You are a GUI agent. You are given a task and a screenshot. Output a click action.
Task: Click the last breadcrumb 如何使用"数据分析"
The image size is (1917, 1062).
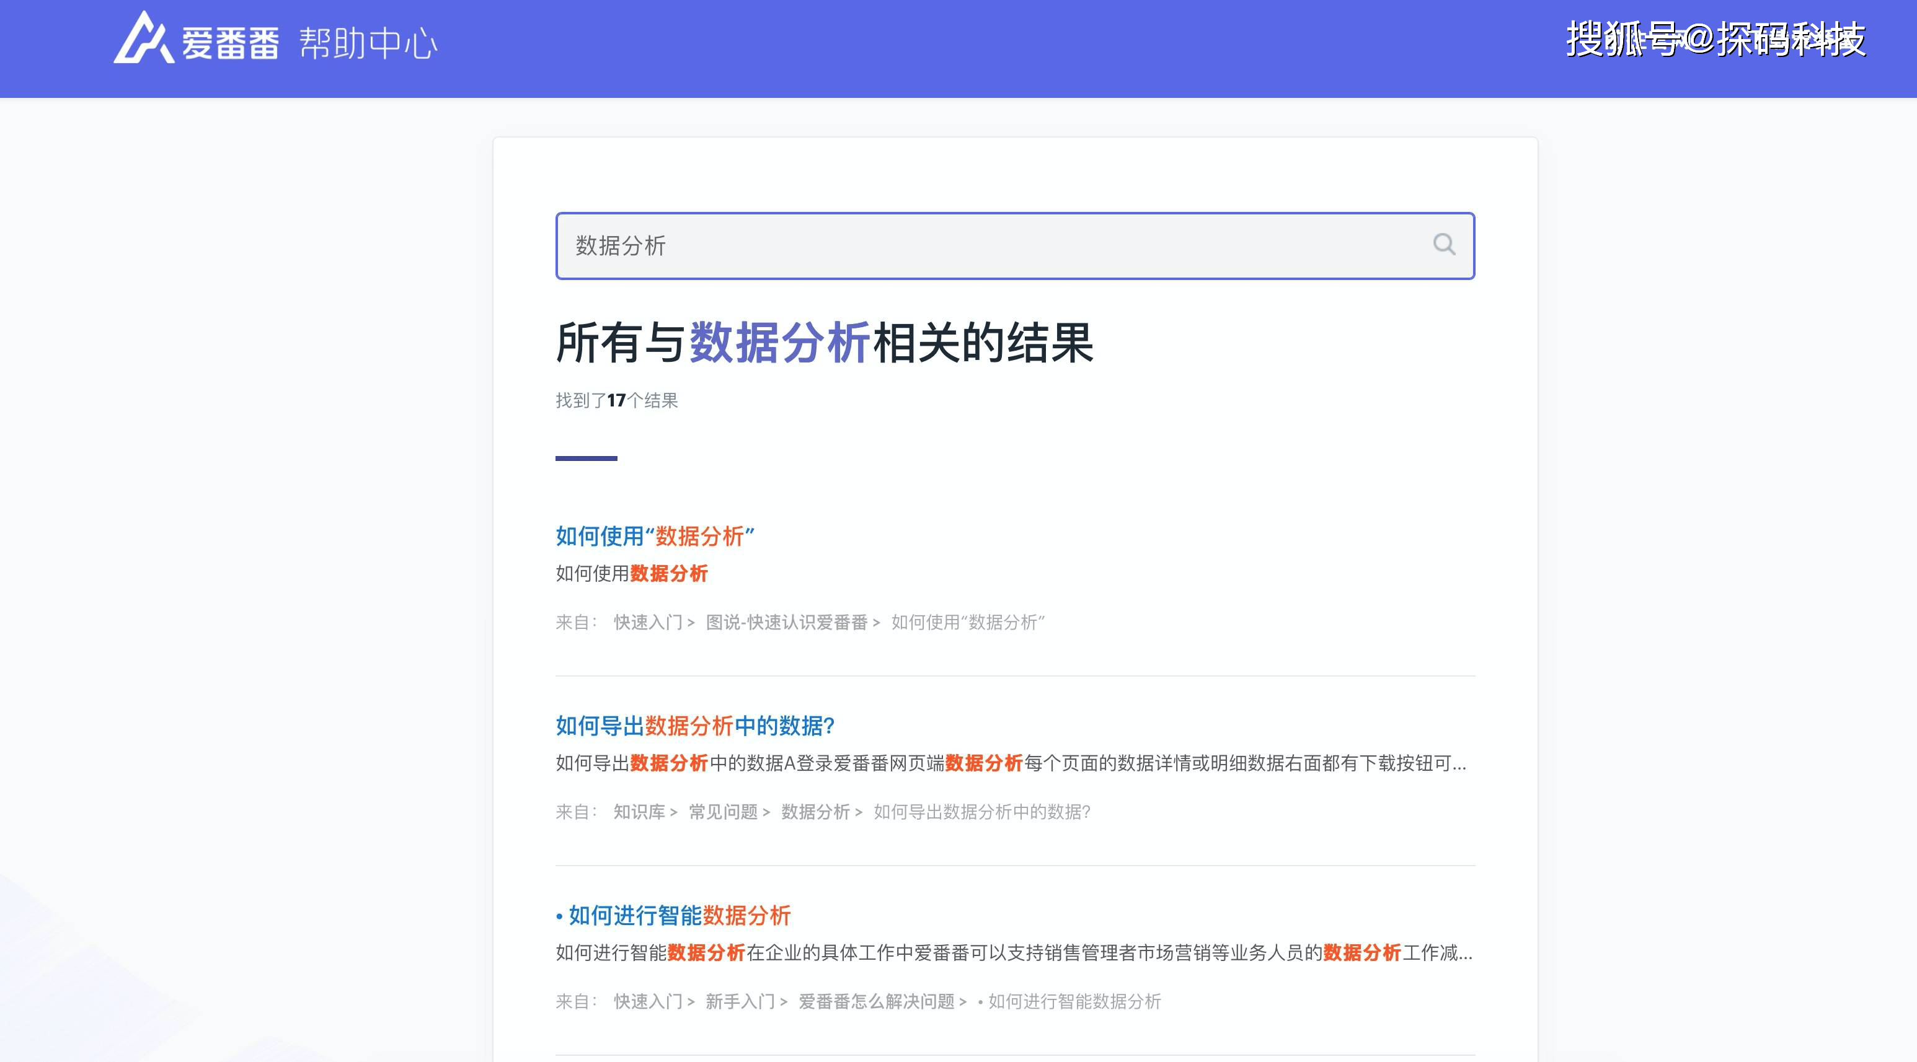pyautogui.click(x=968, y=623)
